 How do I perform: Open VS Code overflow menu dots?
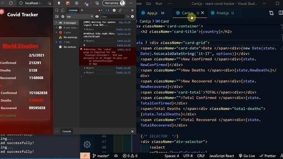pos(169,4)
